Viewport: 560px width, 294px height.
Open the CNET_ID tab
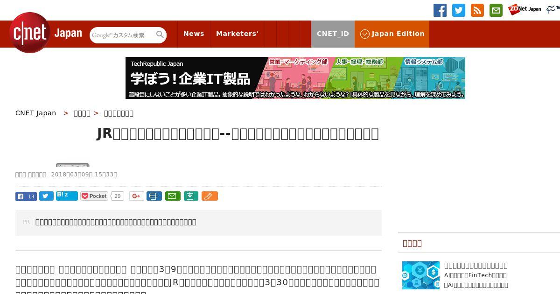[x=333, y=34]
